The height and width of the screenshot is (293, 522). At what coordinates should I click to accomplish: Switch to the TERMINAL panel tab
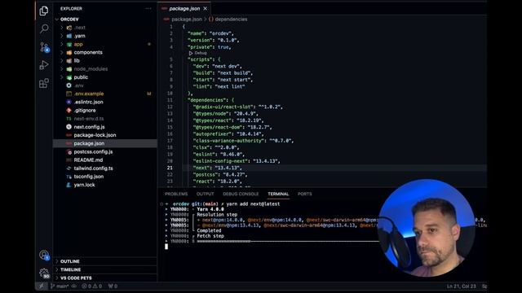(x=278, y=194)
